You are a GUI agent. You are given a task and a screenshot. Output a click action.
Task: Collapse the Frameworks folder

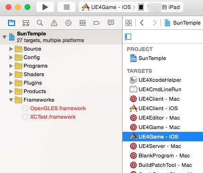(11, 100)
